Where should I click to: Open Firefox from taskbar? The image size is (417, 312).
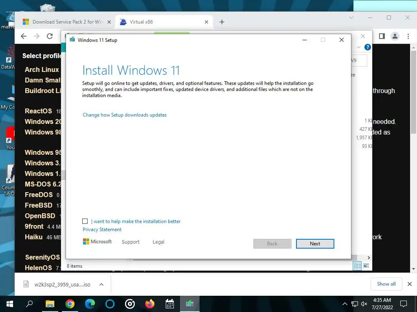150,304
